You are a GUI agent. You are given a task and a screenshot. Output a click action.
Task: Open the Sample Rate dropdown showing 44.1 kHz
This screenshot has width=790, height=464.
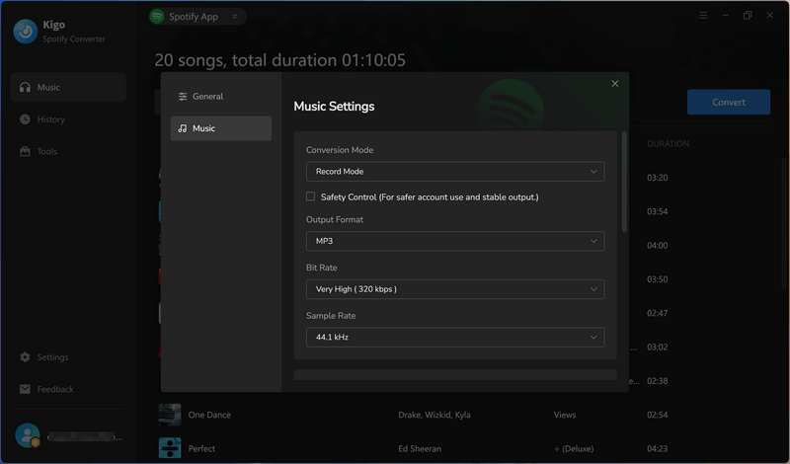point(455,337)
